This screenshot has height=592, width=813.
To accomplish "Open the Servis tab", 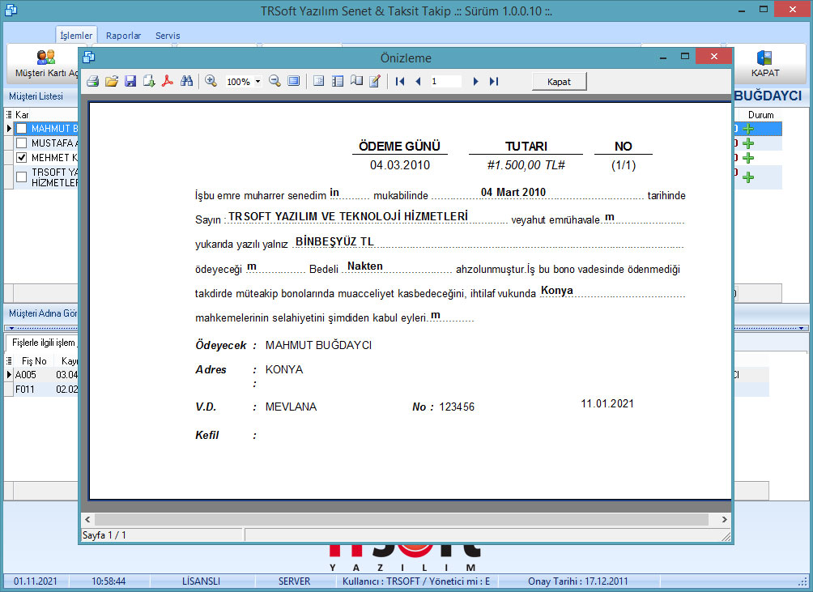I will [168, 36].
